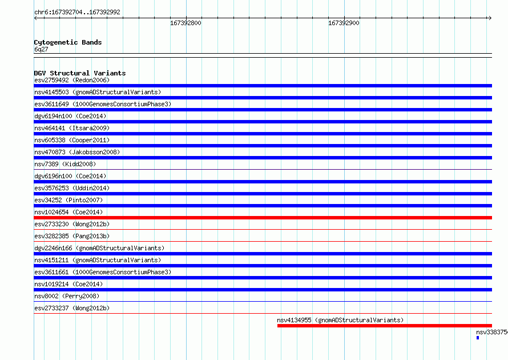Click the chr6:167392704..167392992 region label

pos(77,12)
